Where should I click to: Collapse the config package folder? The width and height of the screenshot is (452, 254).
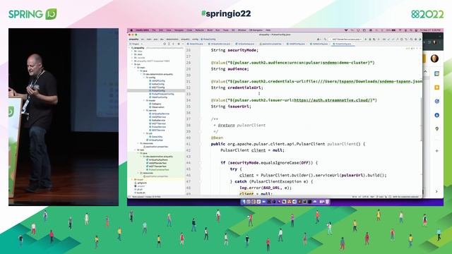[x=143, y=78]
